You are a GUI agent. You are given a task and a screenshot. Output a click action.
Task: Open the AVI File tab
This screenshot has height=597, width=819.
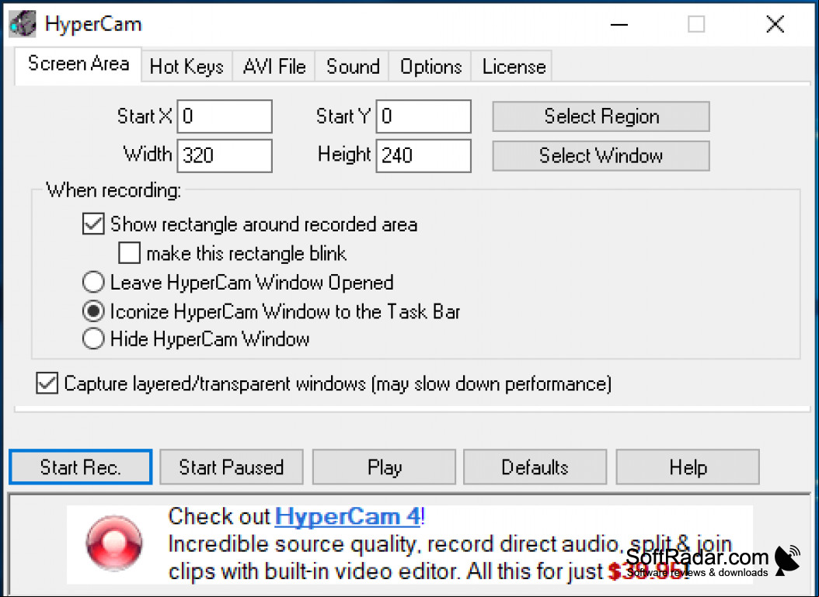pos(274,67)
